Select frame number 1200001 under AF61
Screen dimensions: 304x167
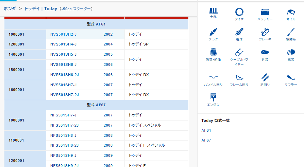[x=25, y=44]
